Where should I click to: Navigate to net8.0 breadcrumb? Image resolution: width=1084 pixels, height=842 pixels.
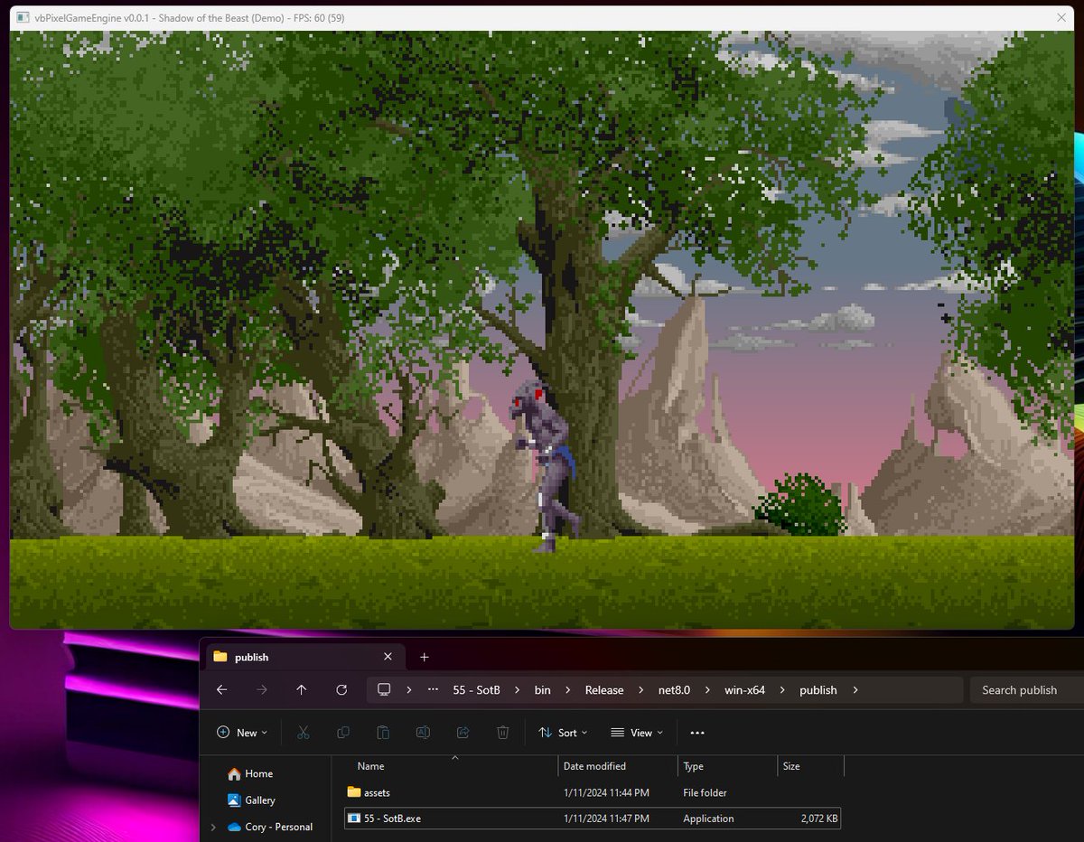[x=675, y=690]
